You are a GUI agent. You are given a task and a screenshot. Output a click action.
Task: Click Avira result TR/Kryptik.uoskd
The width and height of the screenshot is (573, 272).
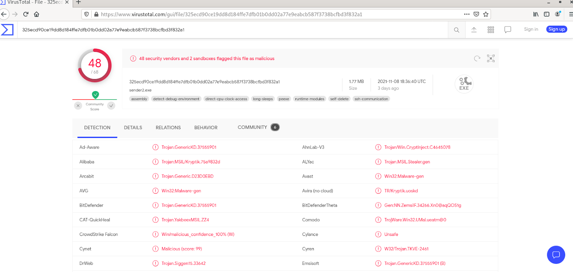pyautogui.click(x=401, y=191)
